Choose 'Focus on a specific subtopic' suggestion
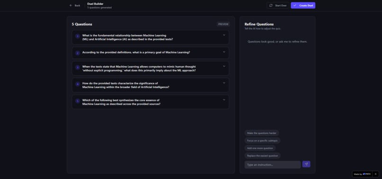 pyautogui.click(x=263, y=141)
